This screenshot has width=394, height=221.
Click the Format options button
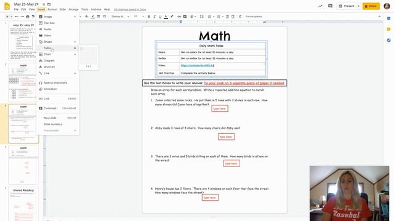pos(254,17)
